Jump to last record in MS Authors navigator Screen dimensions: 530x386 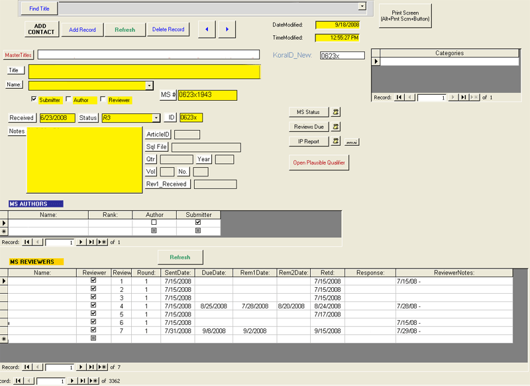point(91,242)
